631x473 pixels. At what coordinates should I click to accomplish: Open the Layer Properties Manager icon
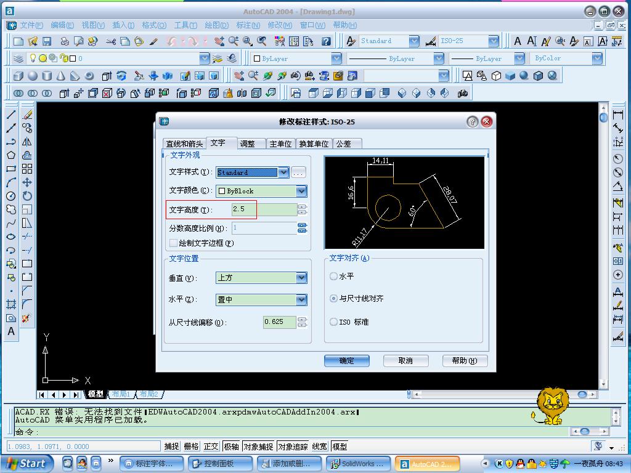point(18,59)
